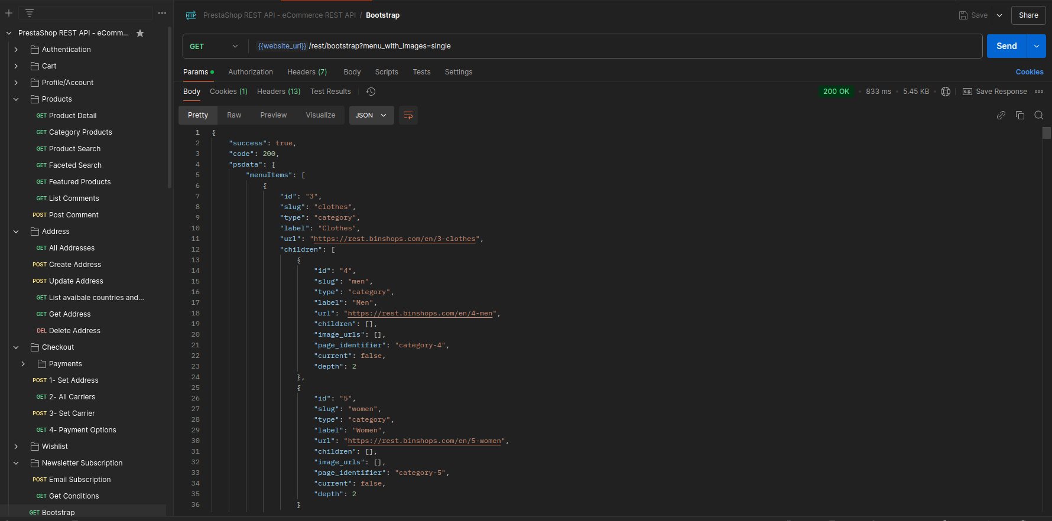This screenshot has height=521, width=1052.
Task: Click the HTTP request icon beside breadcrumb
Action: [191, 15]
